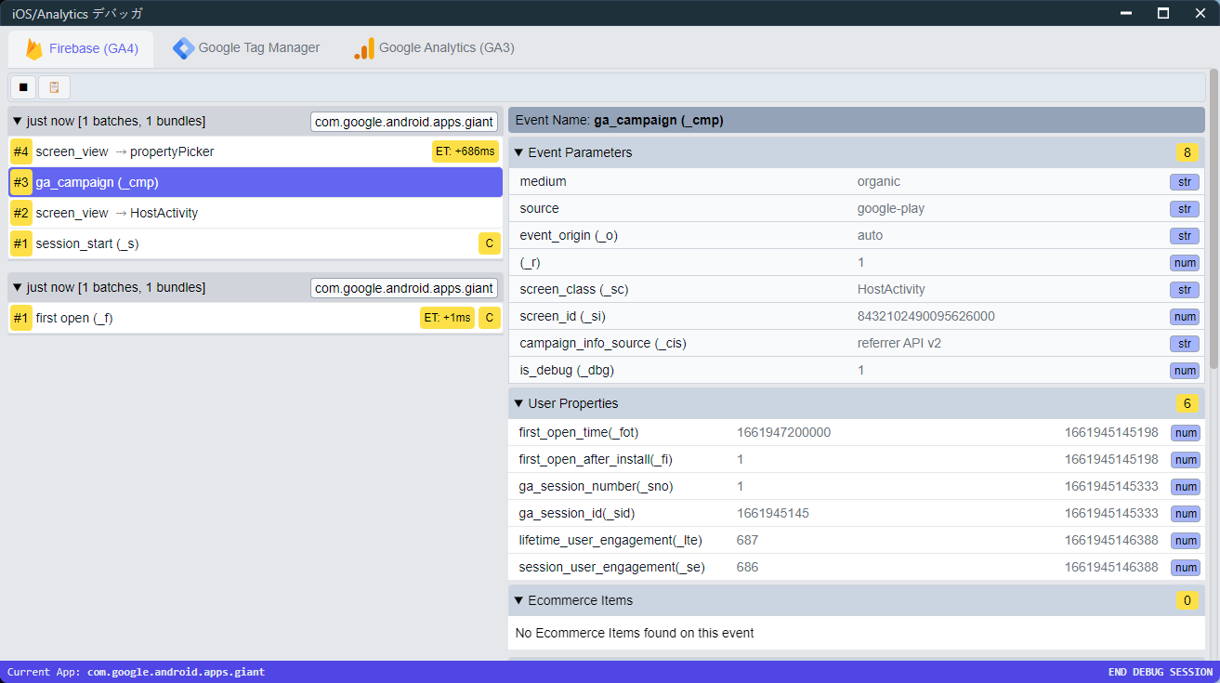1220x683 pixels.
Task: Click the str type badge for medium parameter
Action: (1184, 182)
